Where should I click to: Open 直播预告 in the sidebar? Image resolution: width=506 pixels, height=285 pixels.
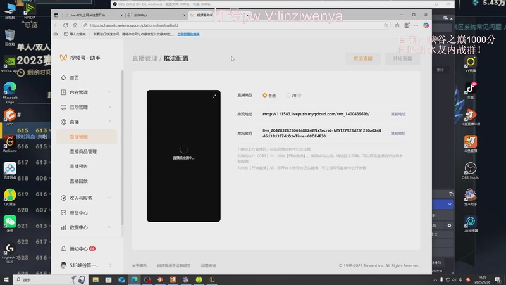[x=78, y=167]
